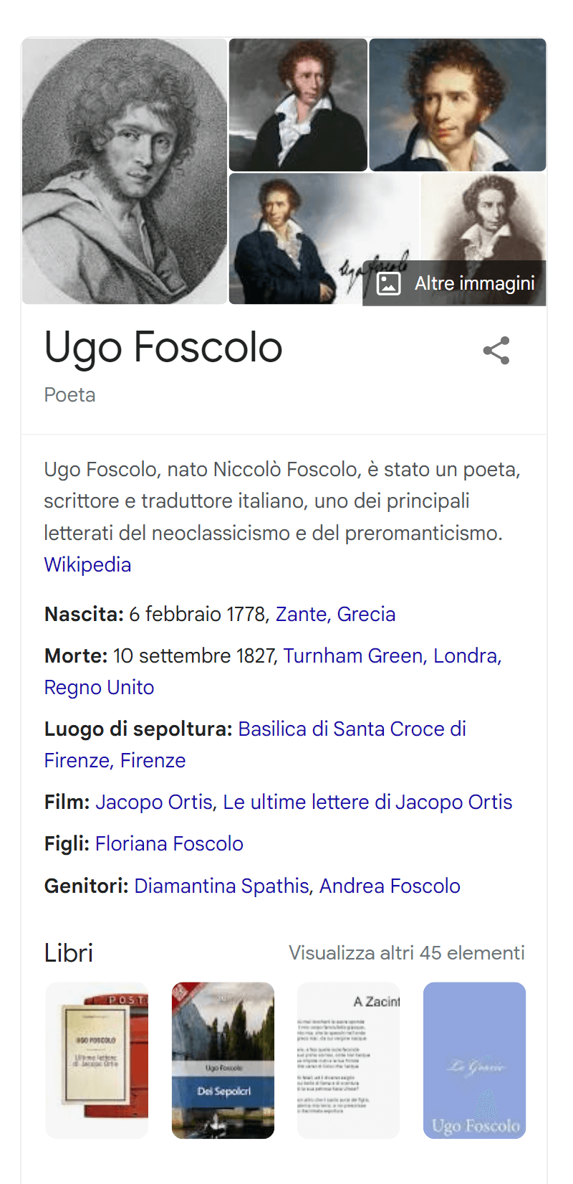Open the Regno Unito link
The width and height of the screenshot is (573, 1184).
(99, 688)
